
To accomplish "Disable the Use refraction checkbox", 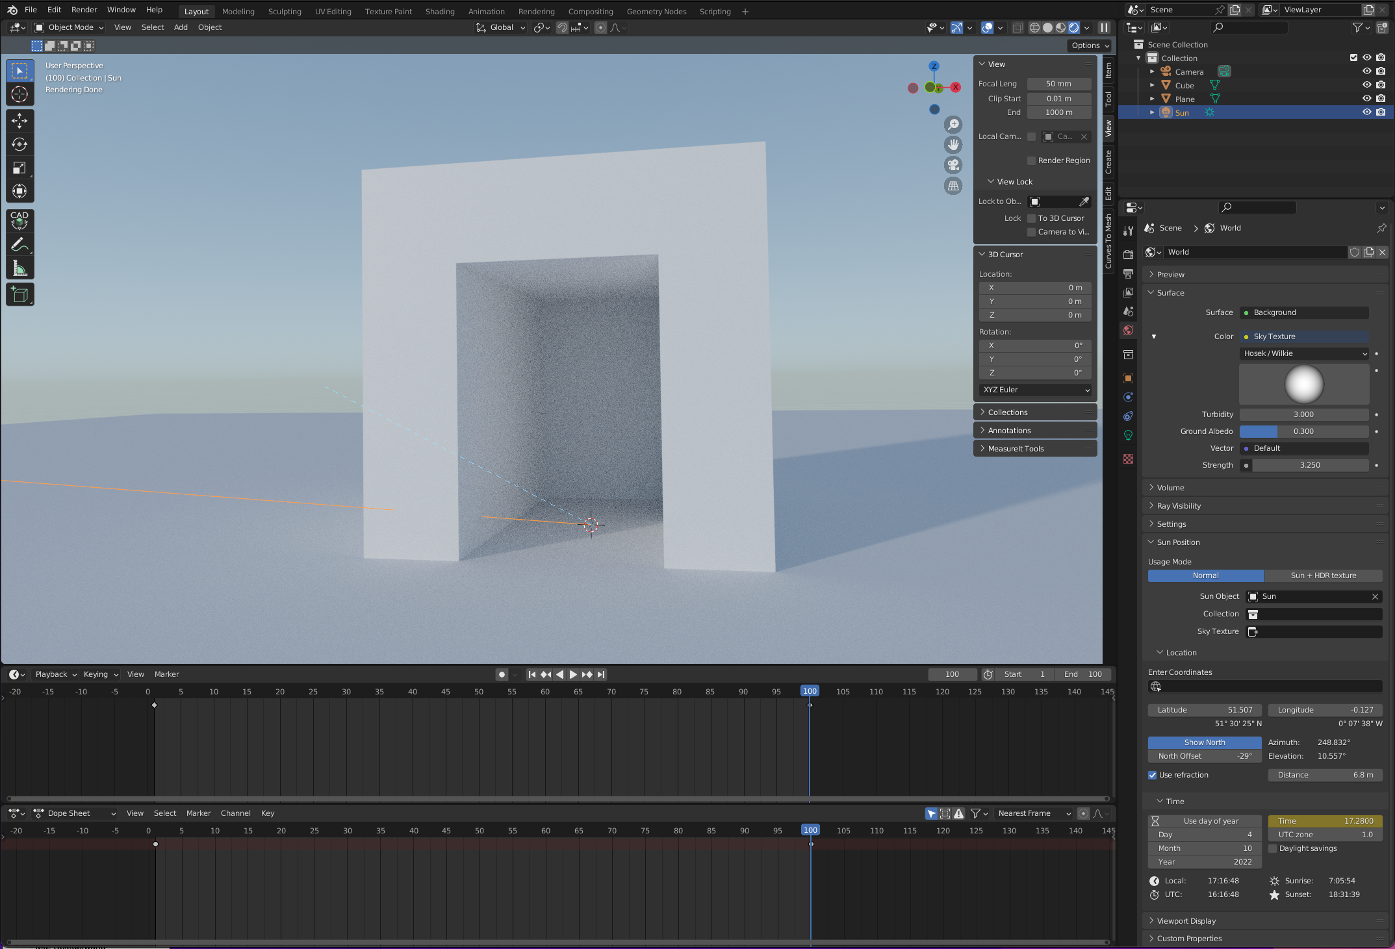I will (1153, 775).
